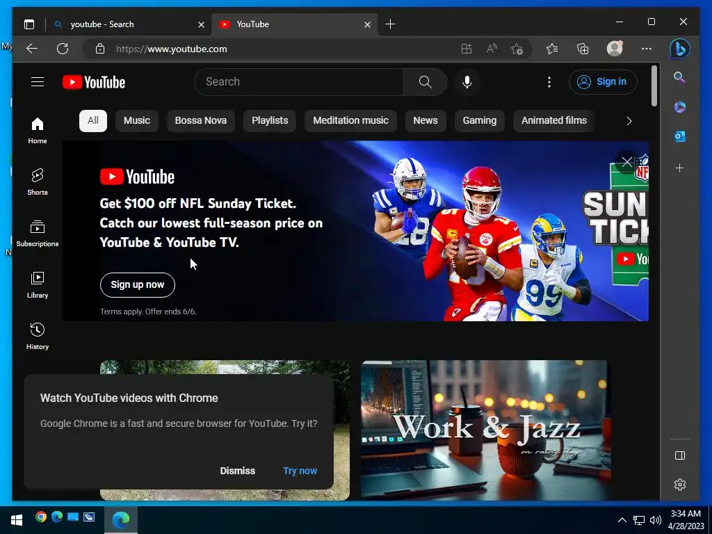Switch to the 'youtube - Search' tab
The width and height of the screenshot is (712, 534).
point(129,24)
